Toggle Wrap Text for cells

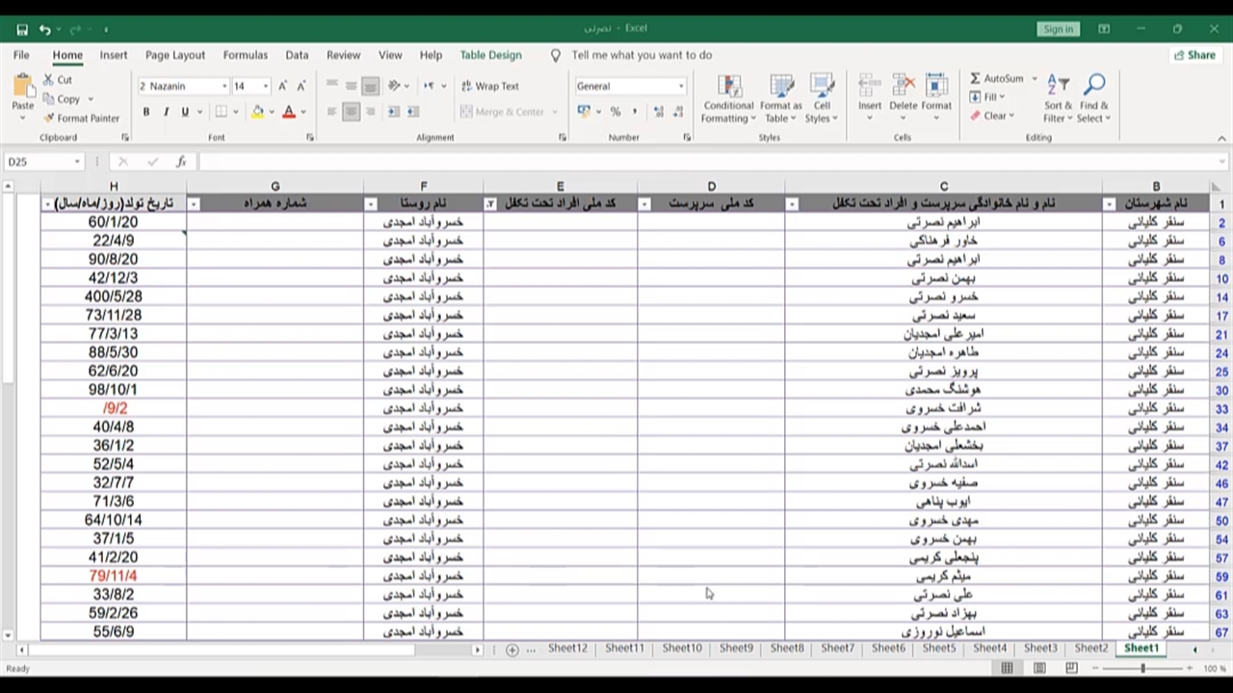(489, 86)
